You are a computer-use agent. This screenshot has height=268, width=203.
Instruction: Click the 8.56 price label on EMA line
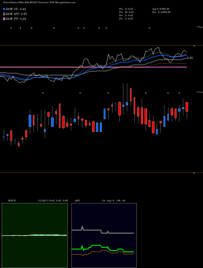point(190,58)
